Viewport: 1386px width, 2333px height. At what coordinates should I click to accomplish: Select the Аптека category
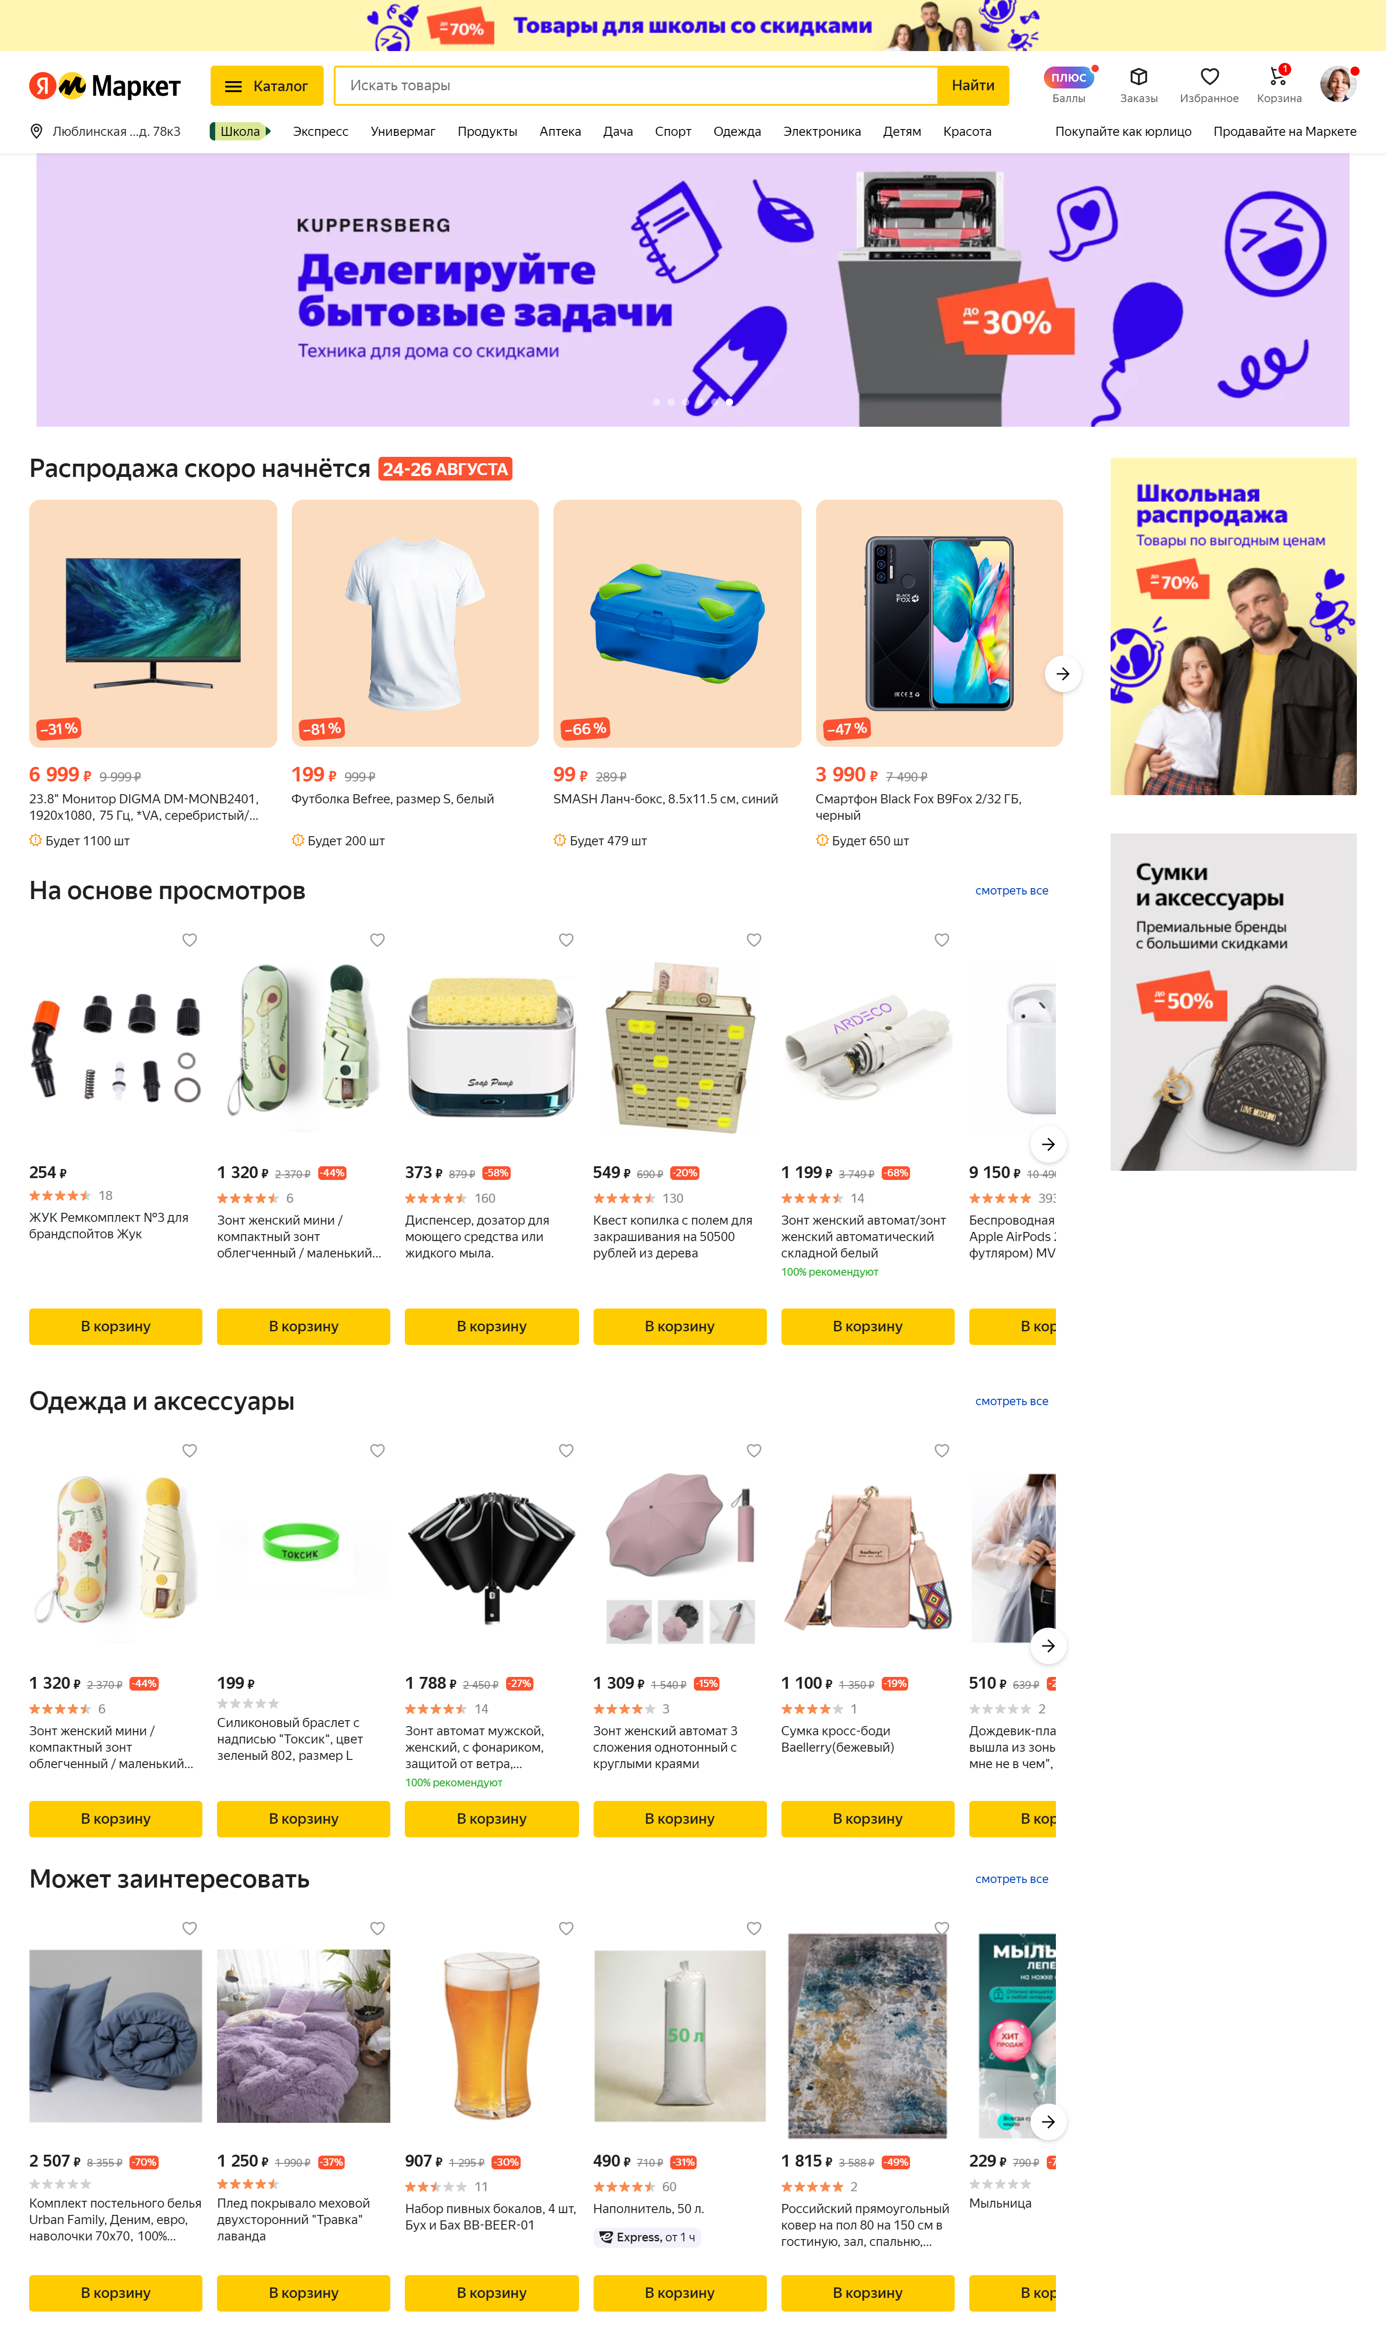click(x=560, y=132)
